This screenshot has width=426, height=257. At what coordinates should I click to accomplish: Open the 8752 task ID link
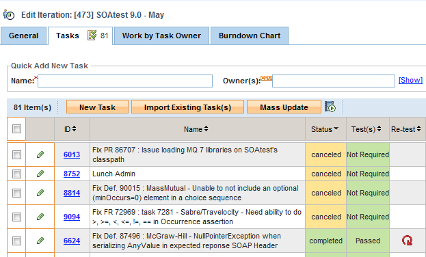tap(72, 174)
